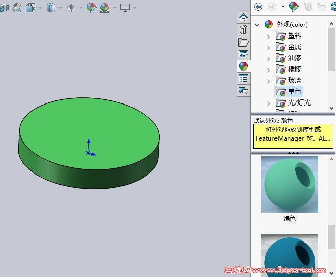Expand the 油漆 folder
This screenshot has height=277, width=336.
pos(269,59)
